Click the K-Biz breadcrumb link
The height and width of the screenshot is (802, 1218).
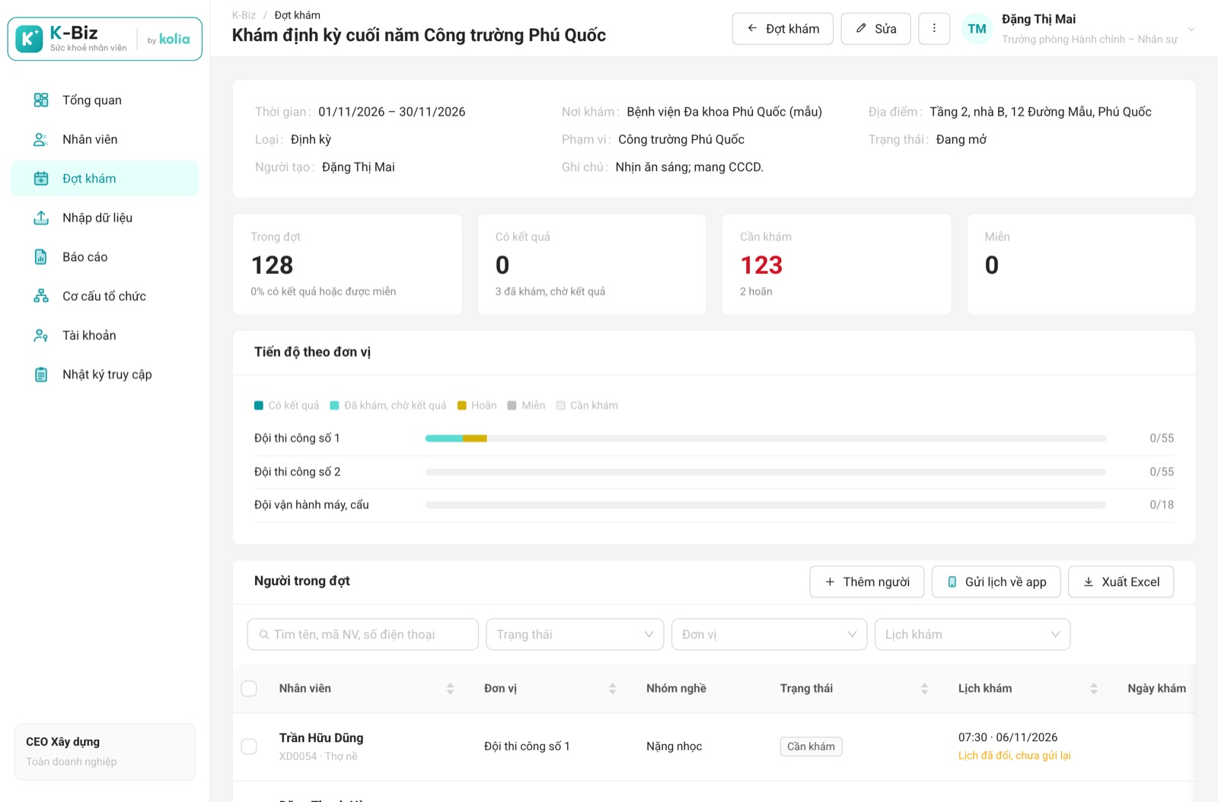coord(244,15)
